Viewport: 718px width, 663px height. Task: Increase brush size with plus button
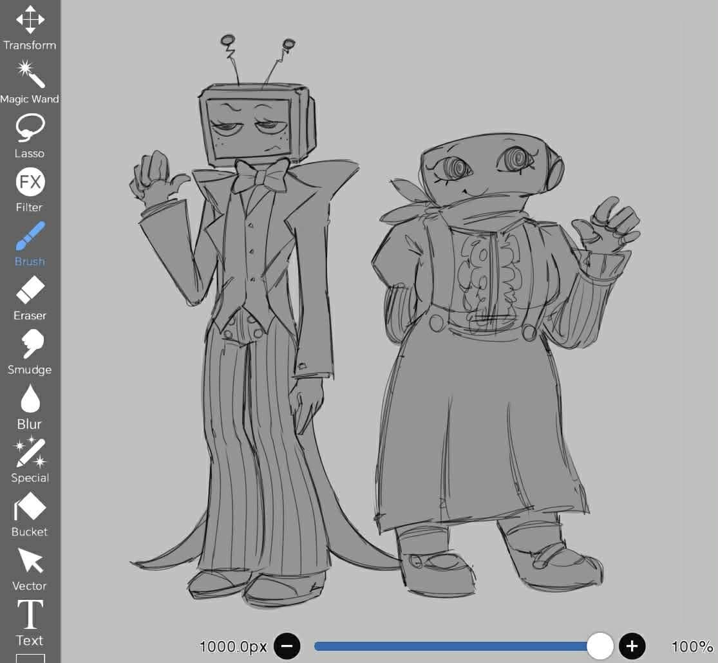click(632, 646)
